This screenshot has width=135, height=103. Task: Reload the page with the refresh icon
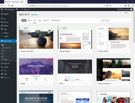9,6
